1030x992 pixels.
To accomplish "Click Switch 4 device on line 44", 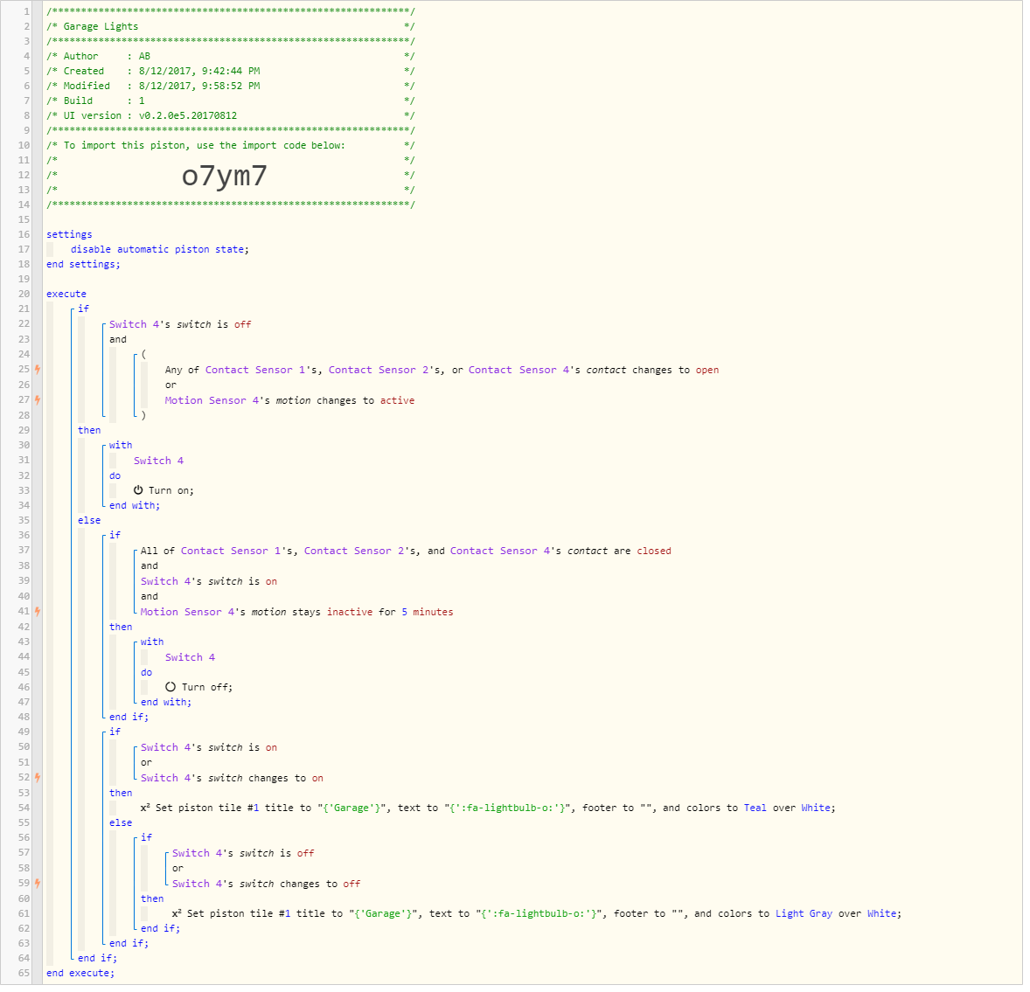I will [190, 659].
